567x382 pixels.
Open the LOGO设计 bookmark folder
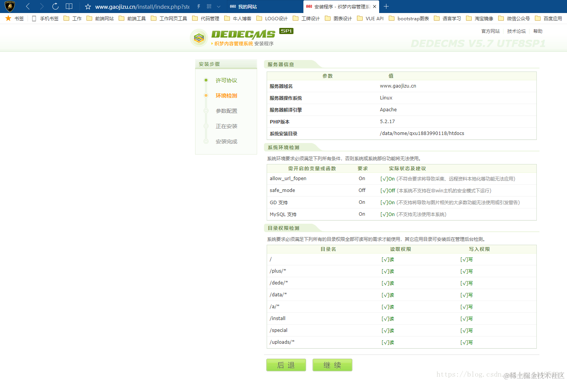click(x=272, y=18)
